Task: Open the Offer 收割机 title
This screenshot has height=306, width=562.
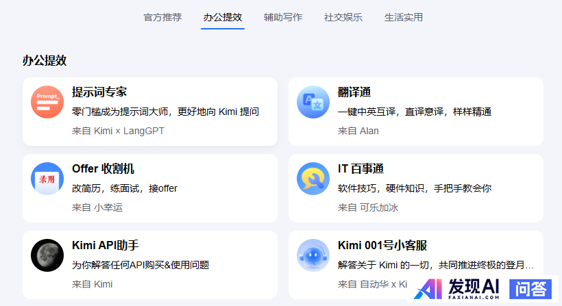Action: pos(103,168)
